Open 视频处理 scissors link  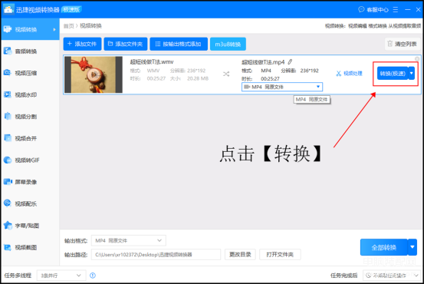point(349,74)
